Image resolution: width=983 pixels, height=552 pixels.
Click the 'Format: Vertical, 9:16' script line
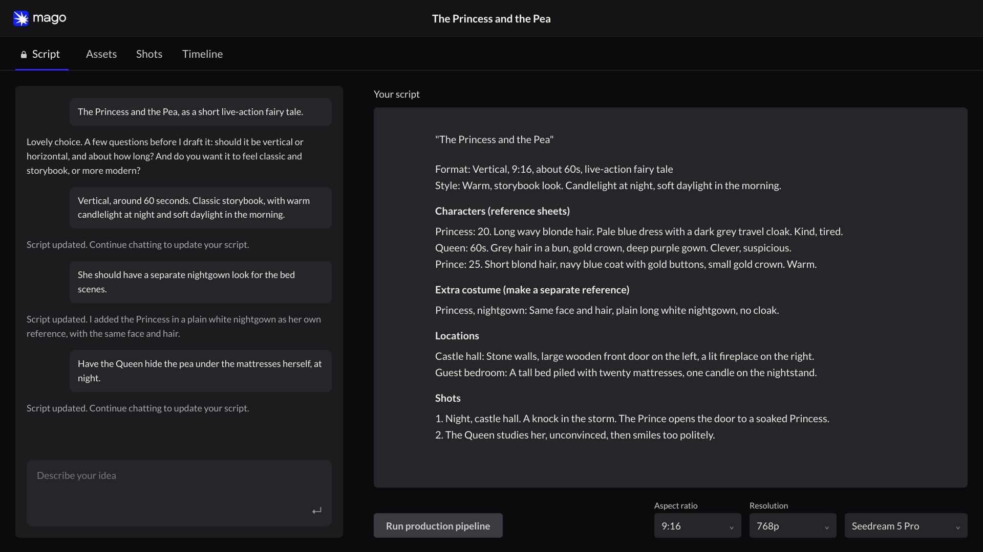[554, 169]
